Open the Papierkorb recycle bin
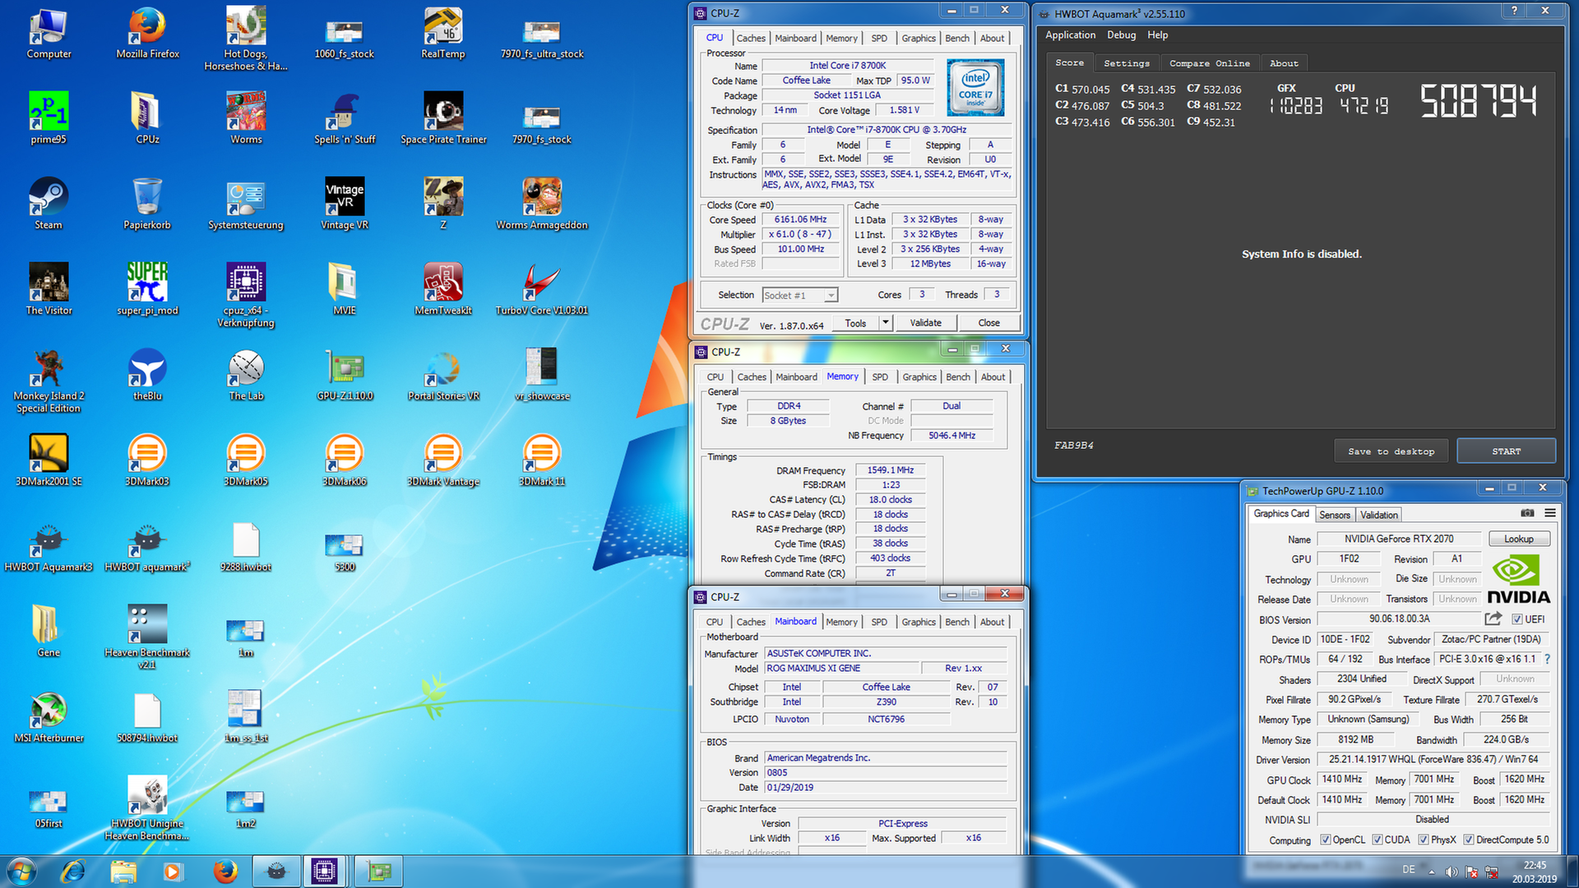 click(x=147, y=204)
